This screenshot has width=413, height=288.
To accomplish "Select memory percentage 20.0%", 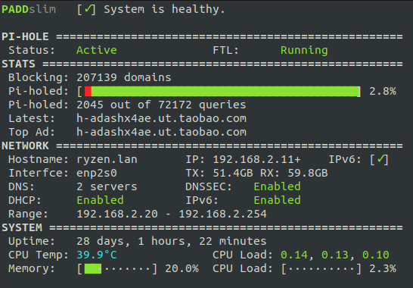I will pyautogui.click(x=182, y=269).
